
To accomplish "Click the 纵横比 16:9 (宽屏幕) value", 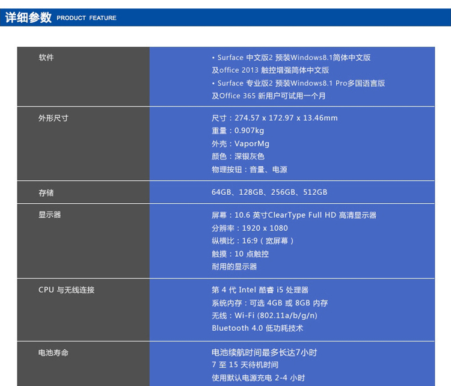I will [x=253, y=240].
